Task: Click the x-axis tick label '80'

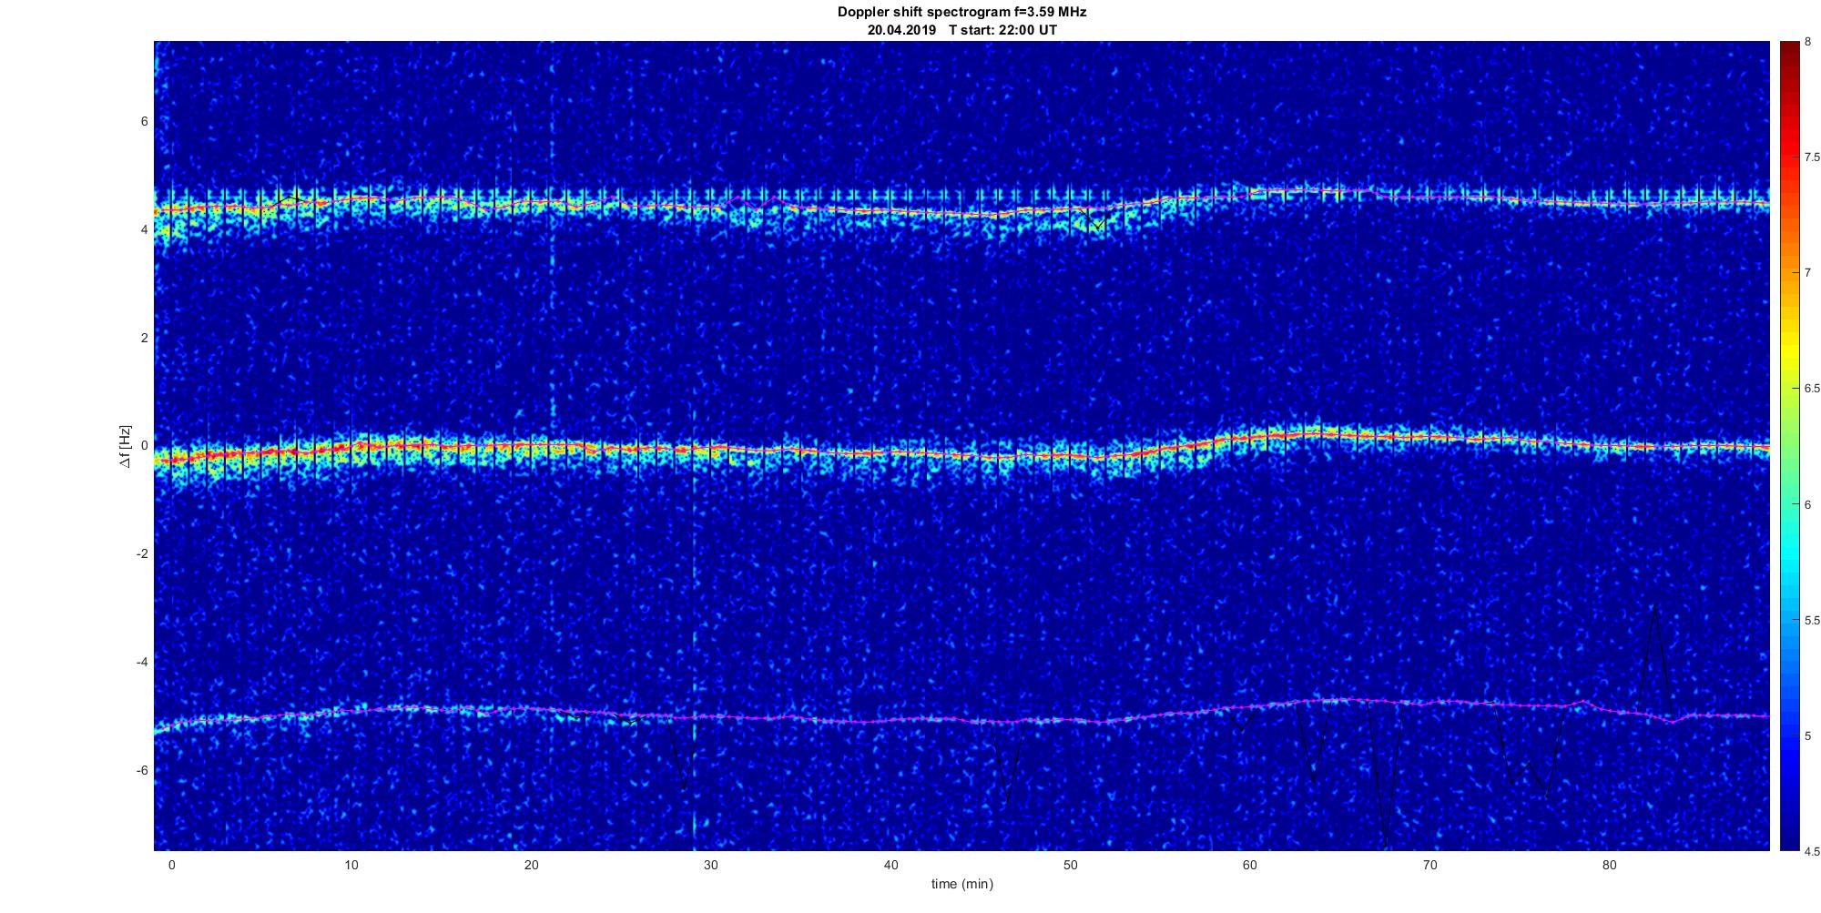Action: (x=1609, y=865)
